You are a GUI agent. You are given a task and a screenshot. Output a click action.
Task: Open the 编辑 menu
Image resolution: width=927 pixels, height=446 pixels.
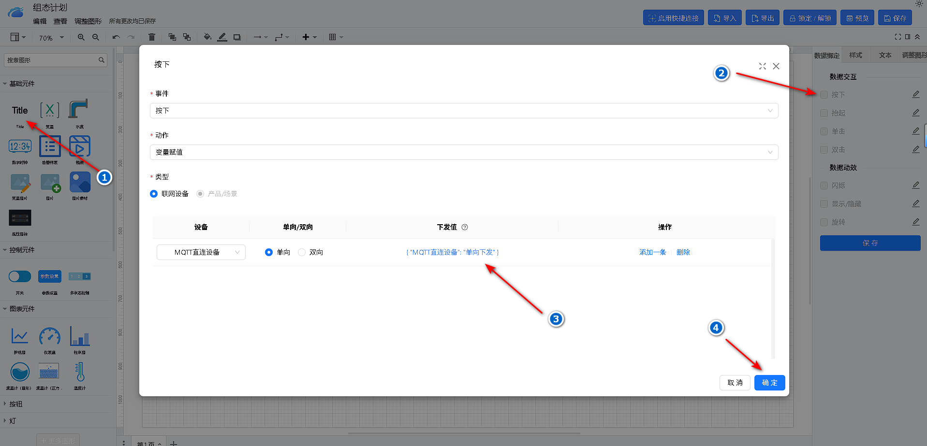(x=40, y=21)
